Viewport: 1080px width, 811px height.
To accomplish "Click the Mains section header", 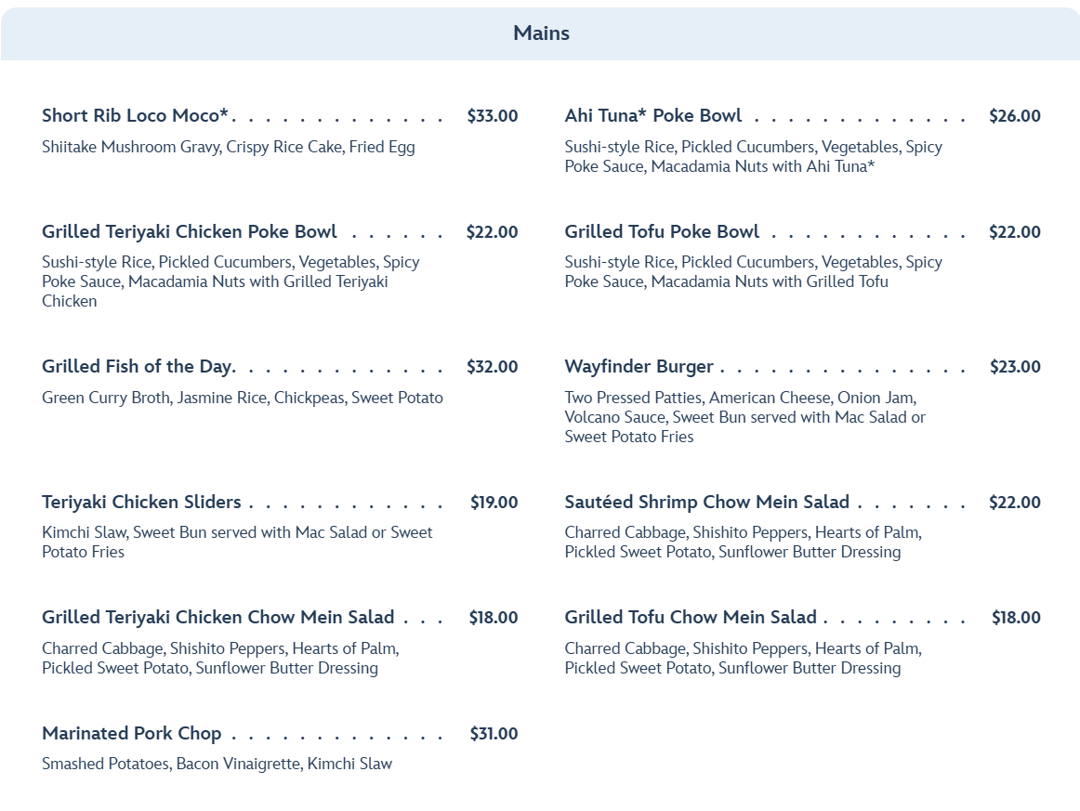I will 541,33.
